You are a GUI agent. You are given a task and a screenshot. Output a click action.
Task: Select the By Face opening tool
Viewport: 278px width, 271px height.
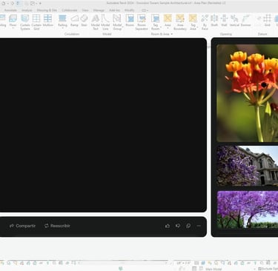tap(205, 22)
